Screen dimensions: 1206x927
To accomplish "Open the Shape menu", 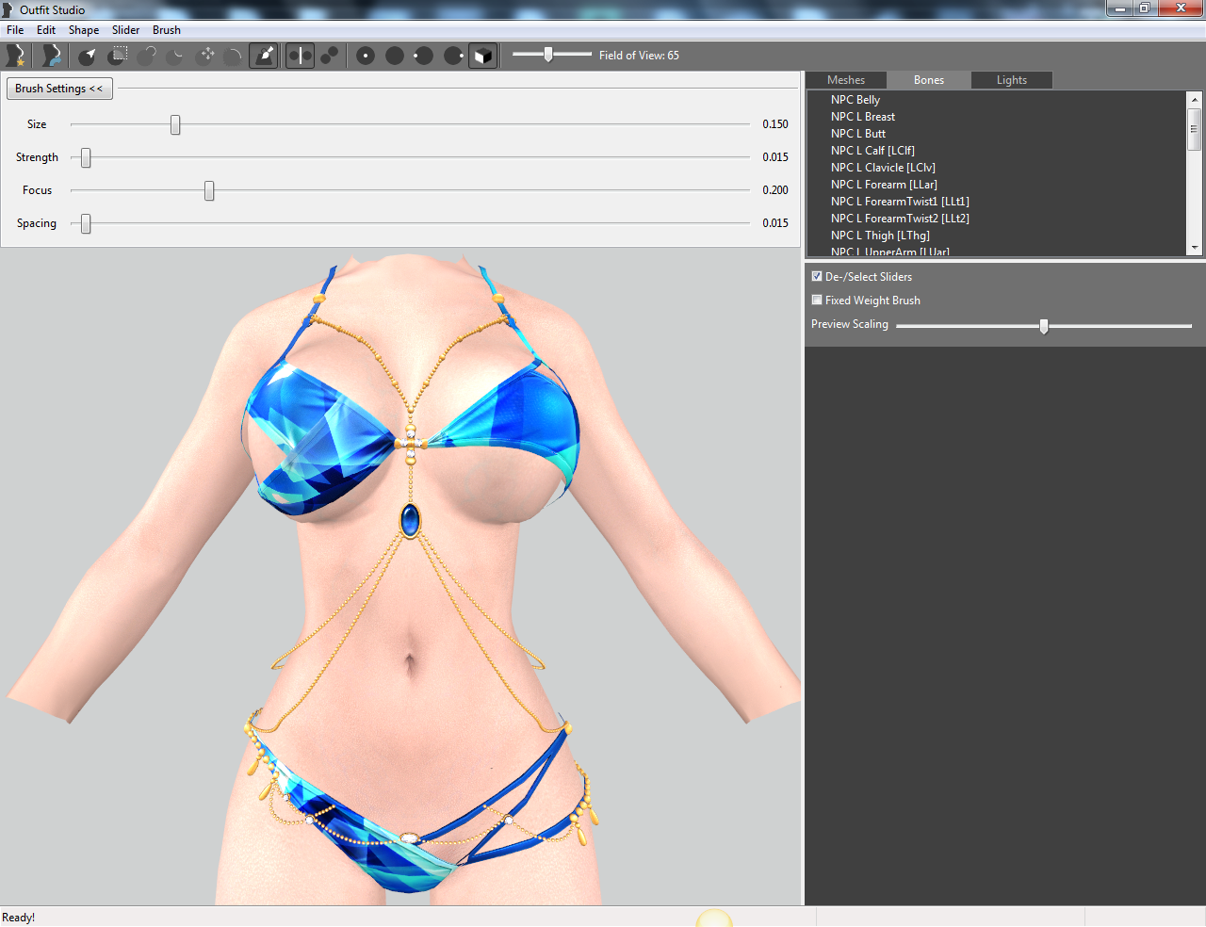I will pos(84,30).
